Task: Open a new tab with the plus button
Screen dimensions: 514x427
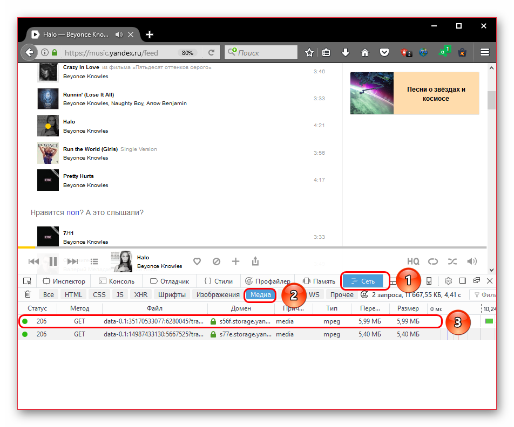Action: [x=150, y=35]
